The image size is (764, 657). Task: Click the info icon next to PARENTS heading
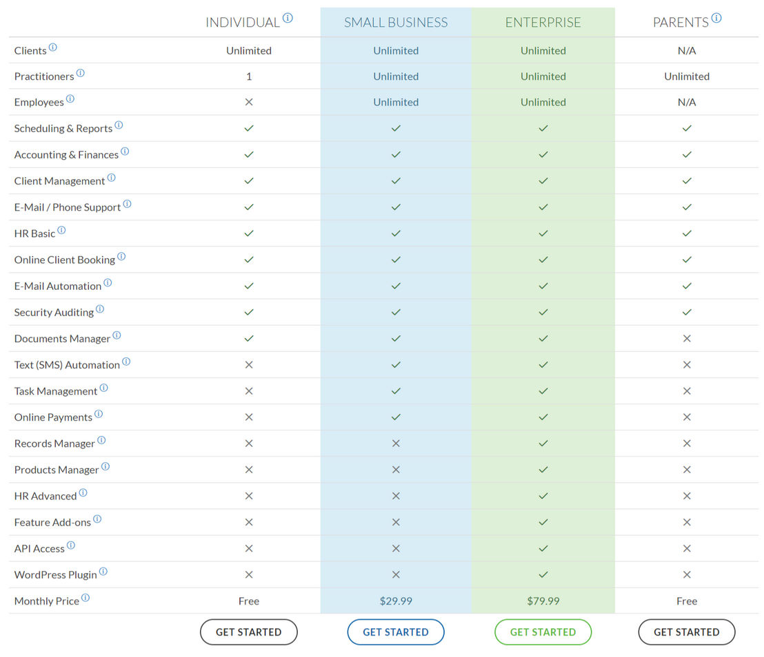point(716,18)
